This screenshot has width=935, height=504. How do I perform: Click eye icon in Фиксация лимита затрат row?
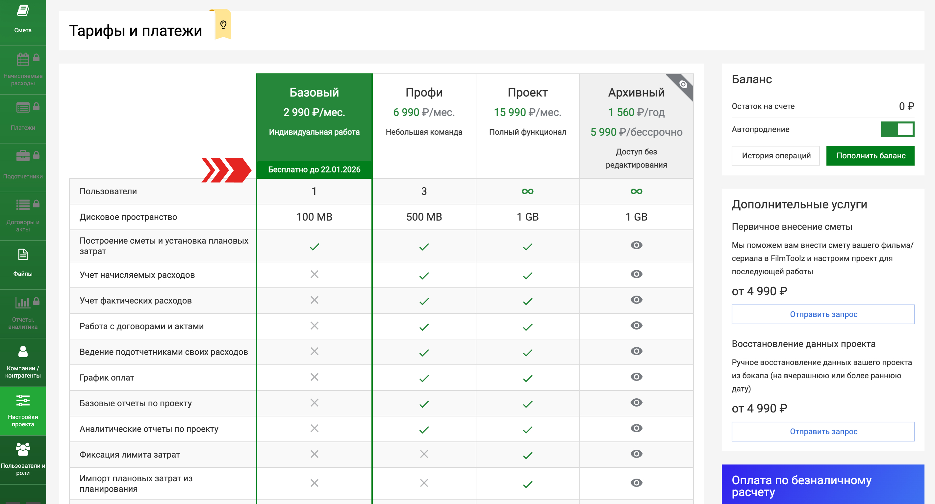(x=636, y=454)
